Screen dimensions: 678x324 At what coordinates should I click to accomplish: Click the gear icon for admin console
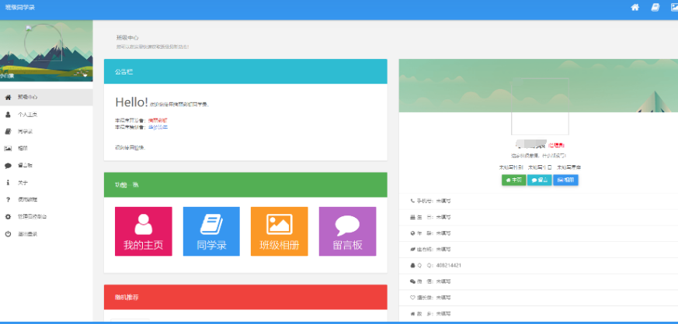(9, 216)
